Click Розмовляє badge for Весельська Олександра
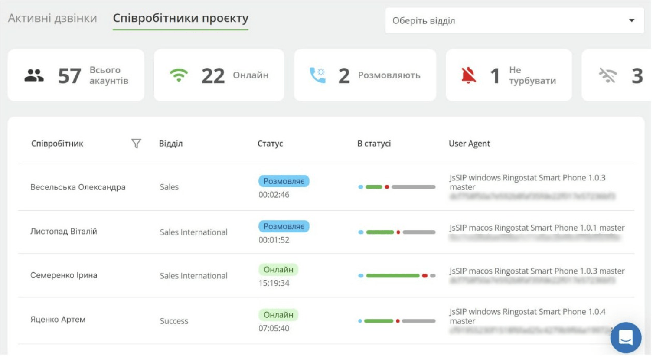This screenshot has height=359, width=653. tap(284, 181)
